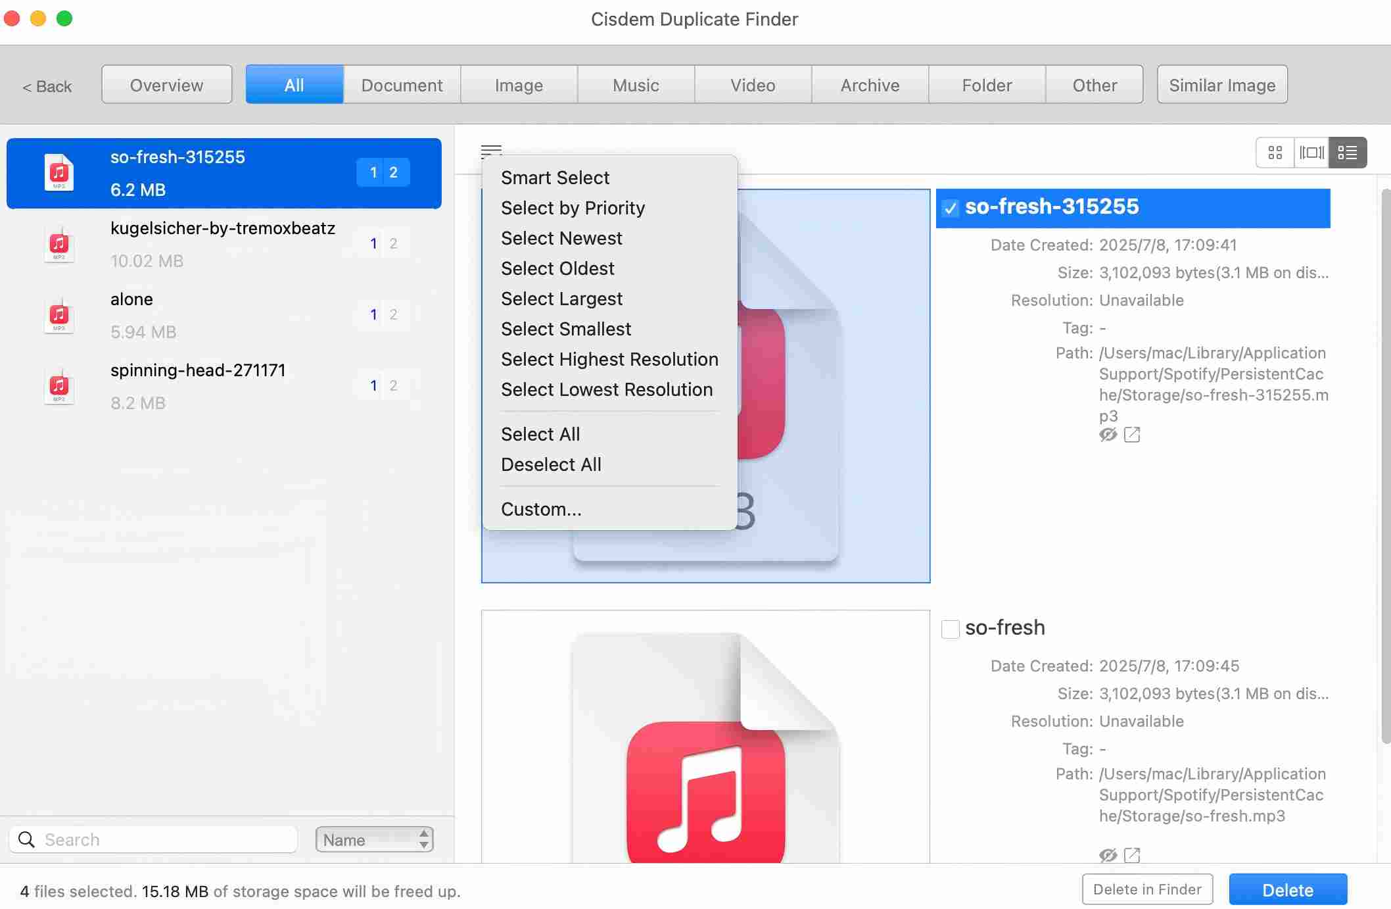1391x909 pixels.
Task: Switch to side-by-side comparison view
Action: click(1311, 152)
